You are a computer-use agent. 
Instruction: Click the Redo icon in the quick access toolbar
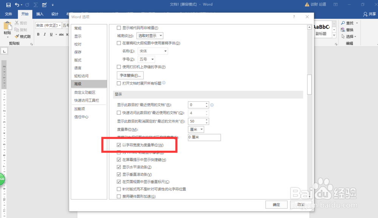(27, 5)
